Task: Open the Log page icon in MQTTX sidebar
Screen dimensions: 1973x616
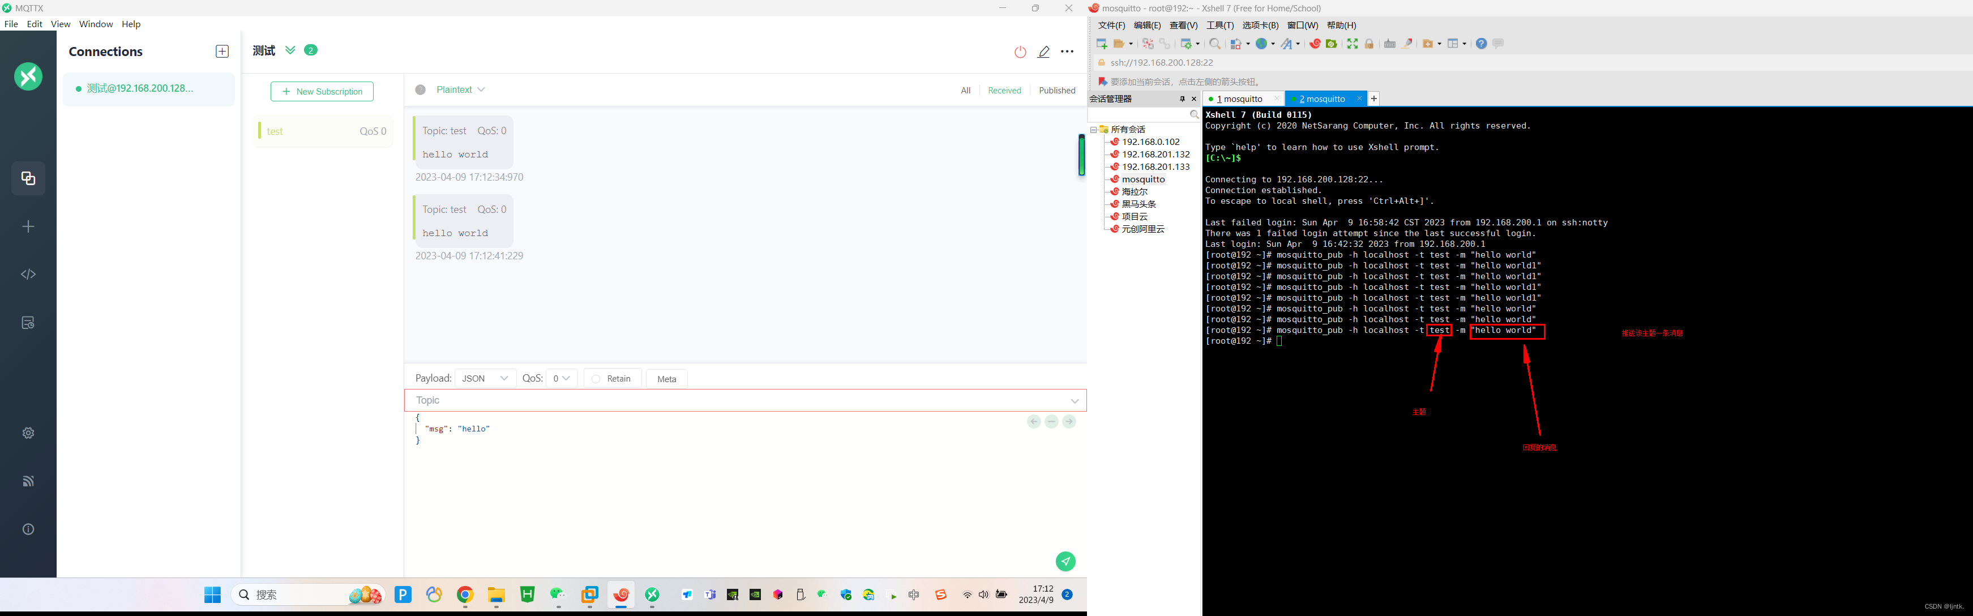Action: [x=28, y=323]
